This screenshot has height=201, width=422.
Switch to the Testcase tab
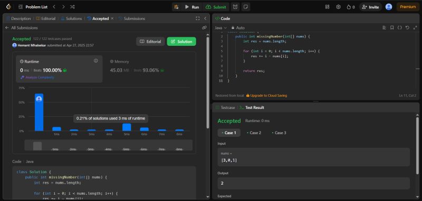coord(225,107)
